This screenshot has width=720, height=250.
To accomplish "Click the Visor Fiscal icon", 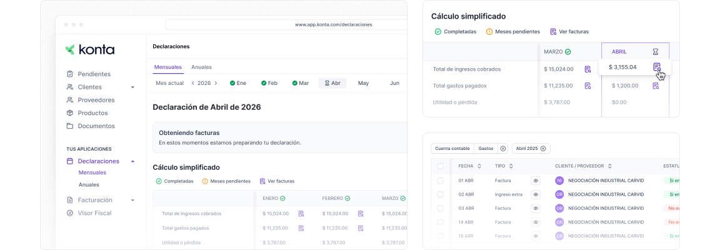I will (70, 212).
